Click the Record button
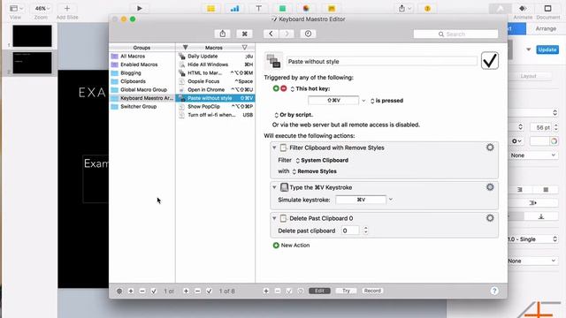This screenshot has width=566, height=318. 372,291
